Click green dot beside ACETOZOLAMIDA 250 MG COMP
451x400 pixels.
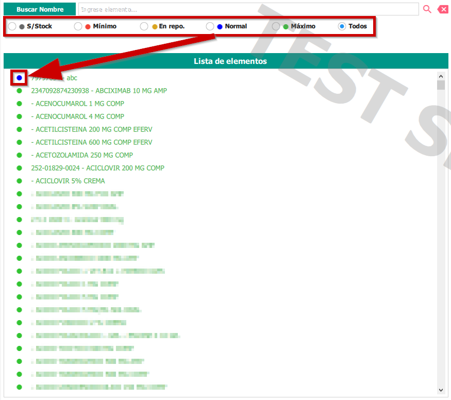[19, 155]
